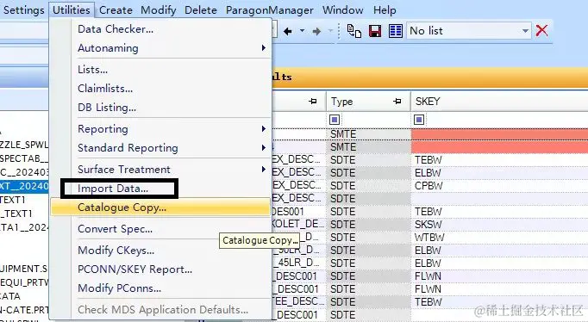This screenshot has width=588, height=322.
Task: Expand the Standard Reporting submenu
Action: point(160,148)
